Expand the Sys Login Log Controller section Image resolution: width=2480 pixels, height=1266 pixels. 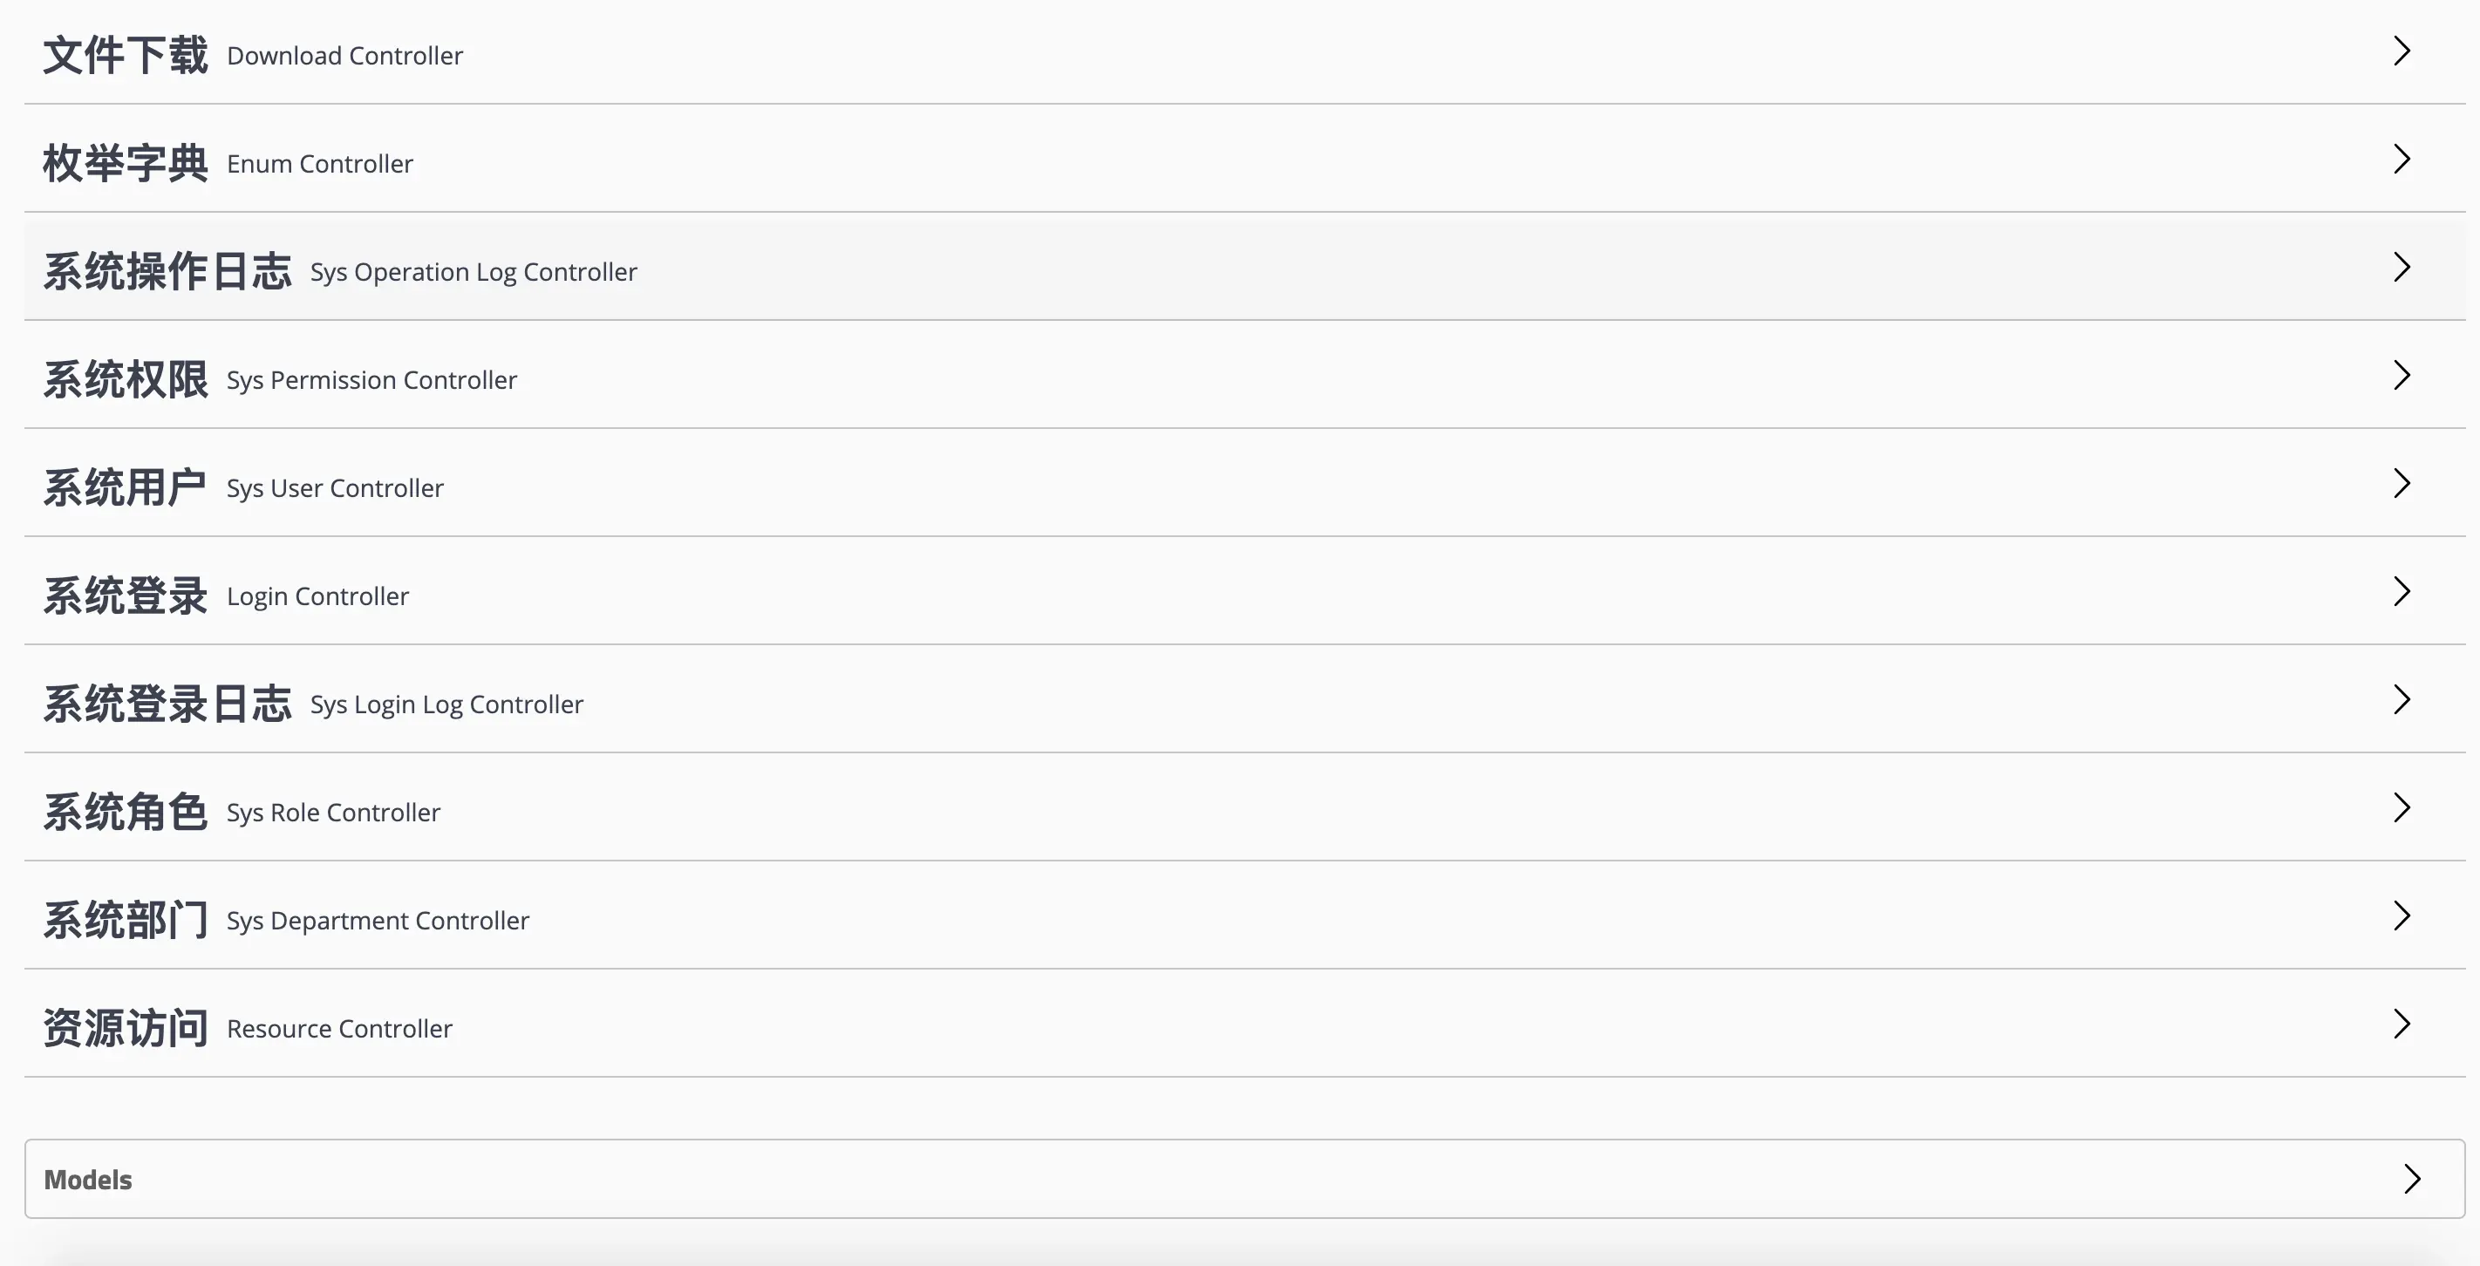click(2401, 699)
